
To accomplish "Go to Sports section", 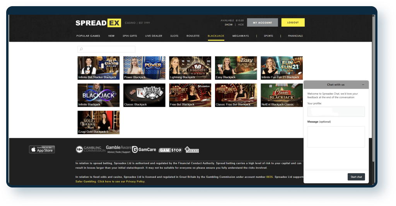I will [x=268, y=36].
